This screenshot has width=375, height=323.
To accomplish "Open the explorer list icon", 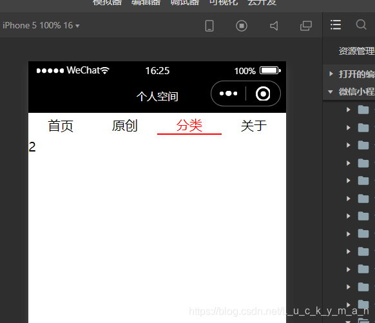I will (x=336, y=25).
